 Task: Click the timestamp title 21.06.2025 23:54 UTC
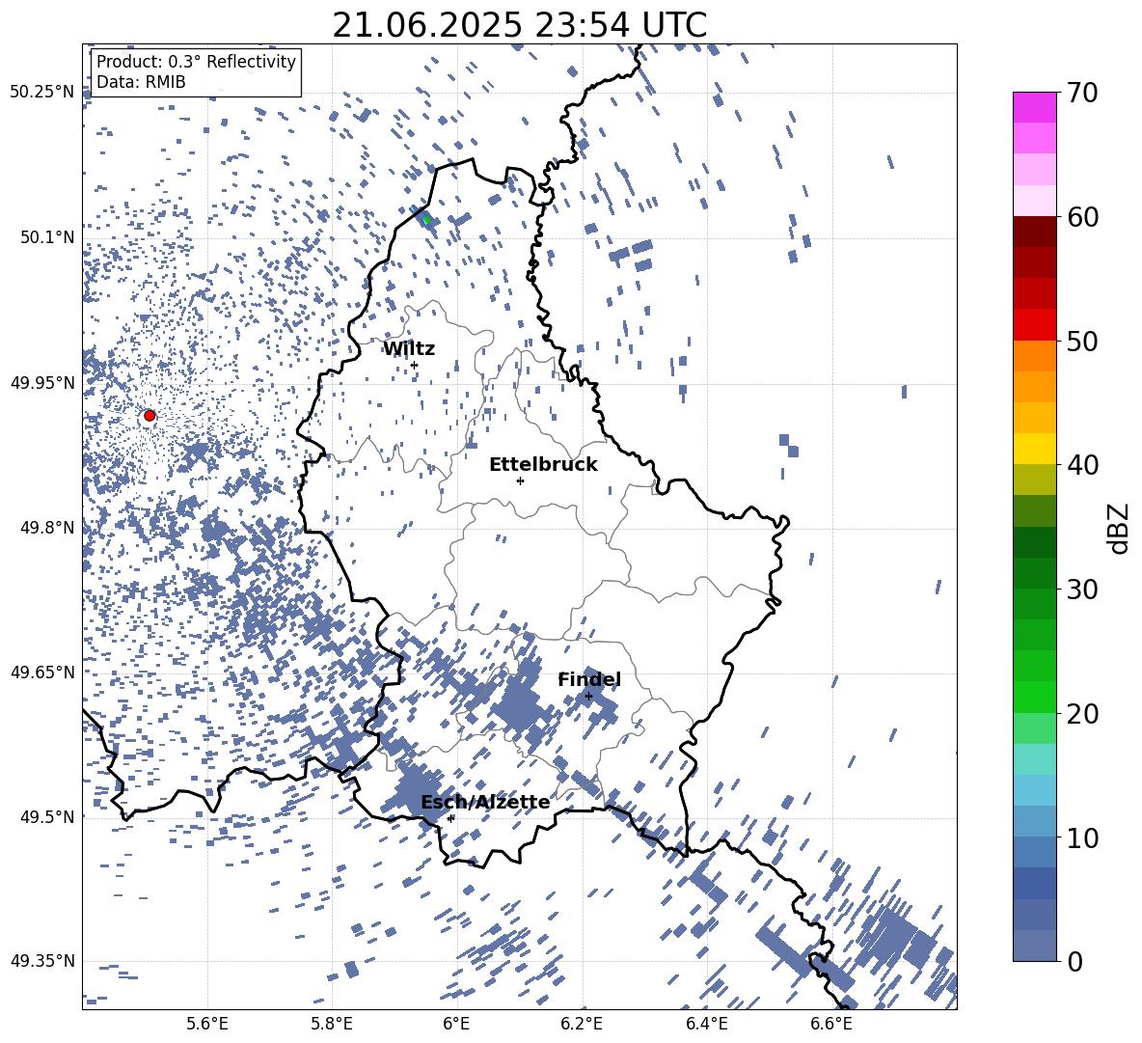pyautogui.click(x=519, y=25)
